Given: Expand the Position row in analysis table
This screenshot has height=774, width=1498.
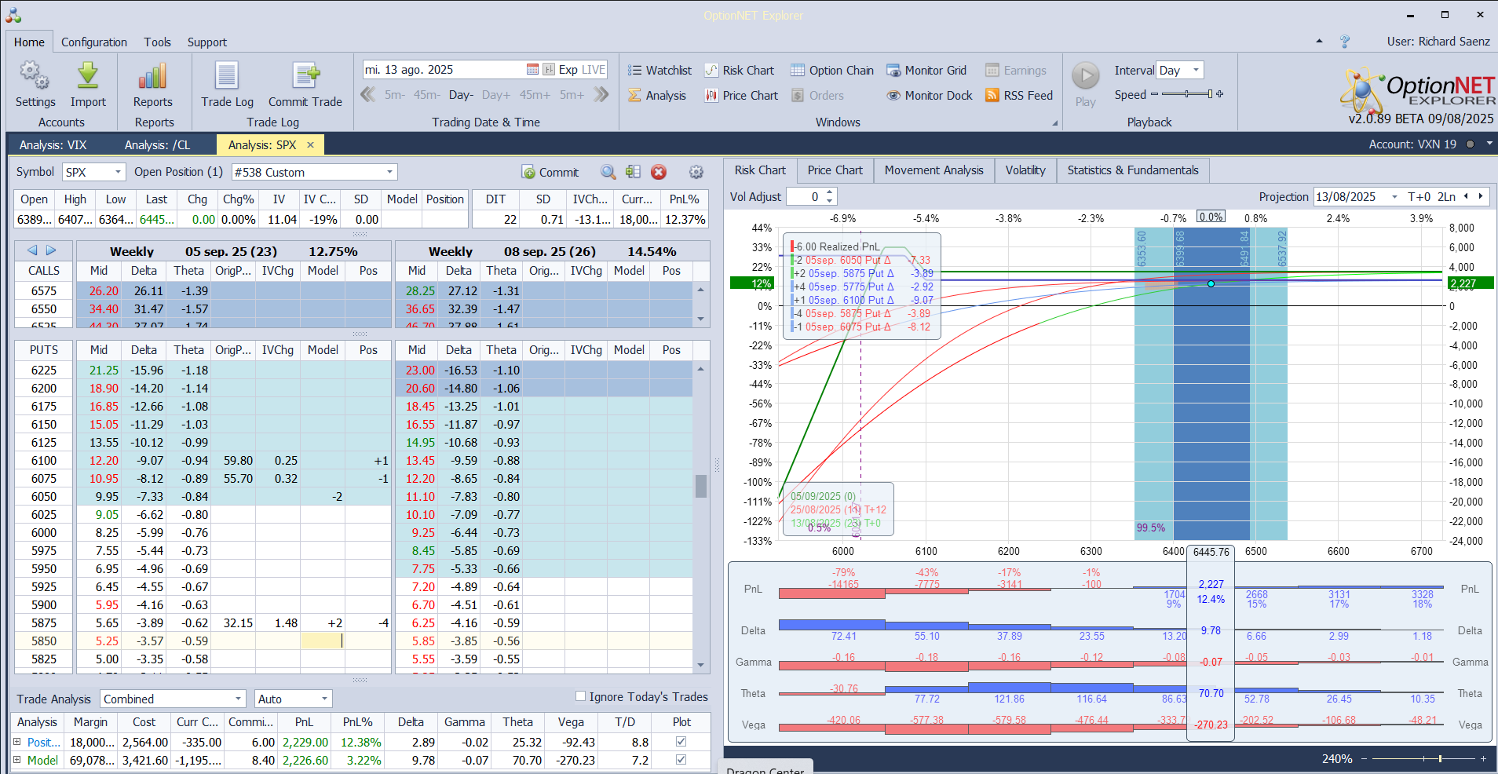Looking at the screenshot, I should coord(17,742).
